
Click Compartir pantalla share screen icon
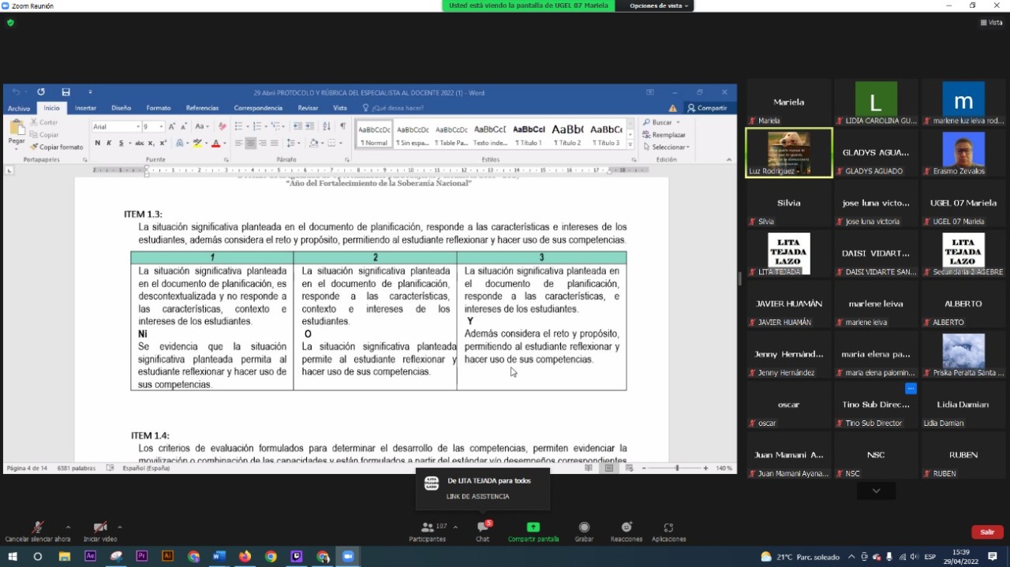(x=533, y=528)
